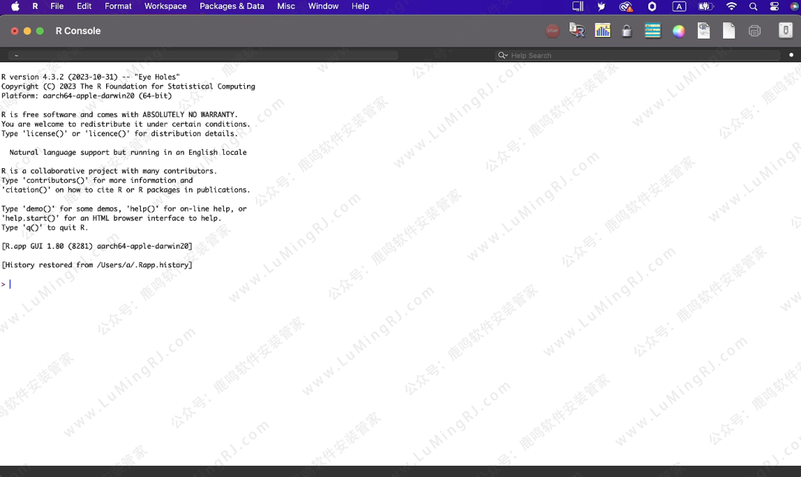The image size is (801, 477).
Task: Create a new blank document icon
Action: 729,31
